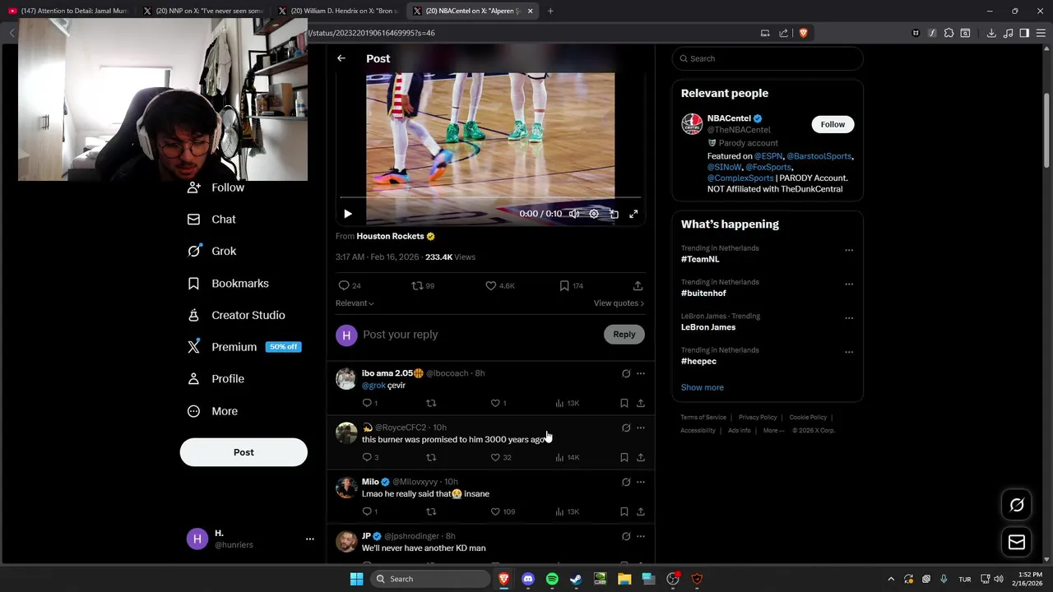1053x592 pixels.
Task: Click the white Post button
Action: pyautogui.click(x=244, y=452)
